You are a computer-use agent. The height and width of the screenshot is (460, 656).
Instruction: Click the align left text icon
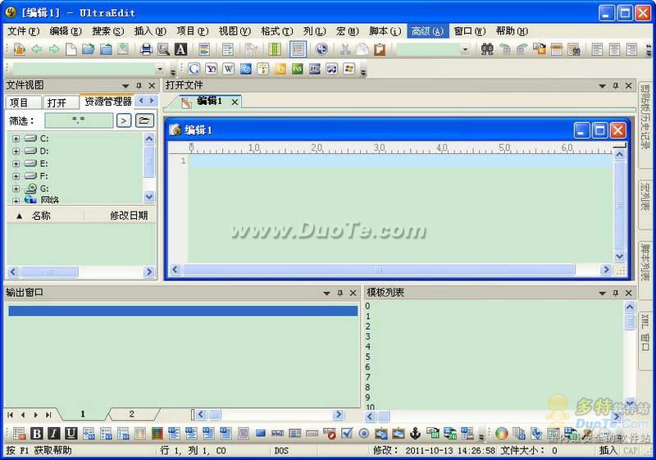[x=597, y=49]
